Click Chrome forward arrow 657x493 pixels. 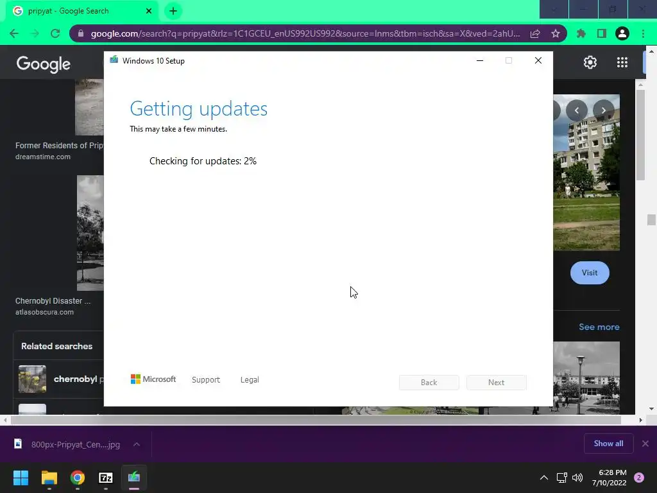(x=35, y=33)
